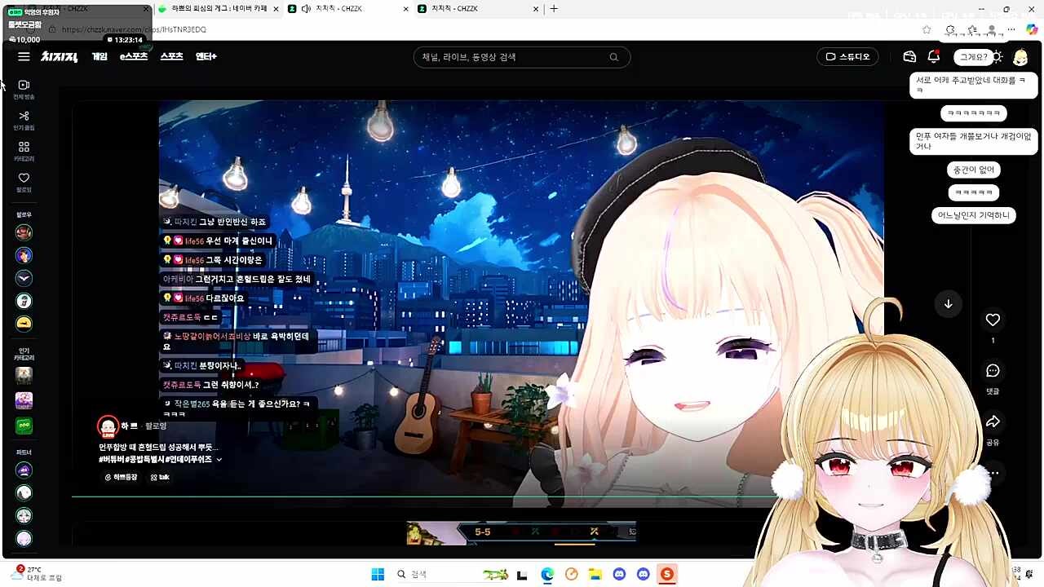The height and width of the screenshot is (587, 1044).
Task: Mute the tab with the speaker icon
Action: pos(306,9)
